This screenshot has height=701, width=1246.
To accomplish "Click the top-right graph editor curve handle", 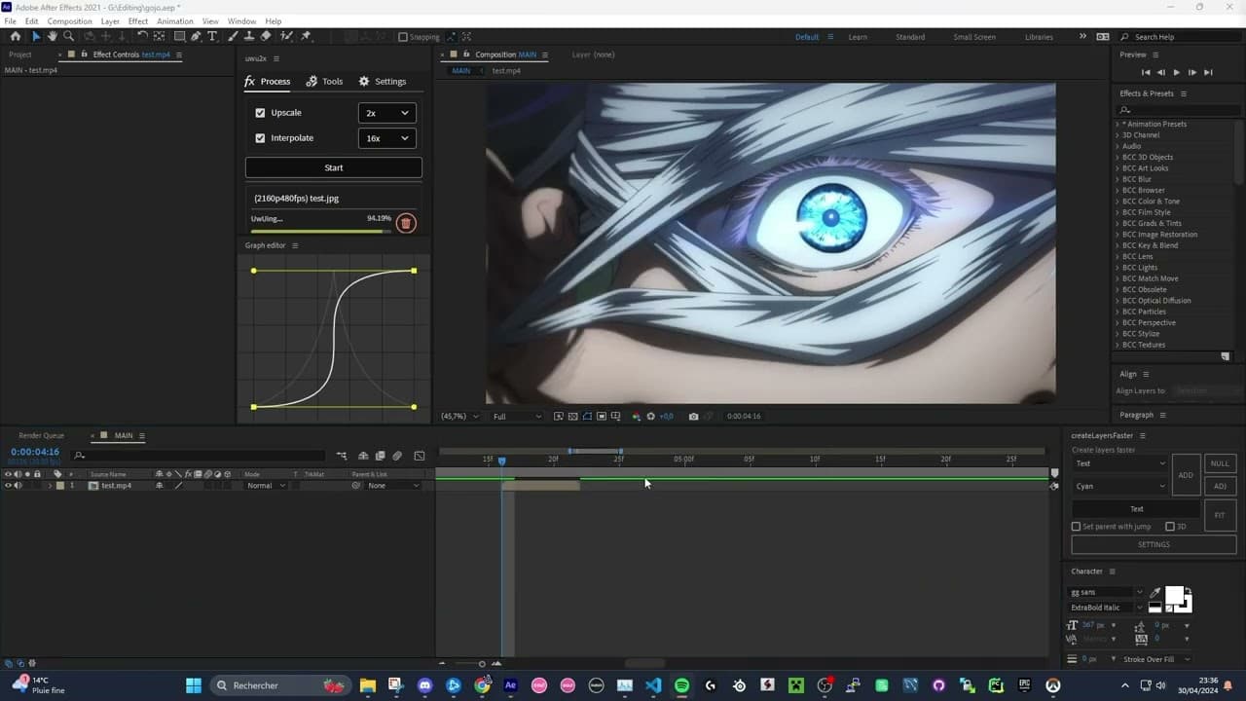I will 414,271.
